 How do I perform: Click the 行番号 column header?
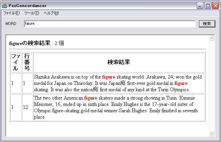pos(27,62)
